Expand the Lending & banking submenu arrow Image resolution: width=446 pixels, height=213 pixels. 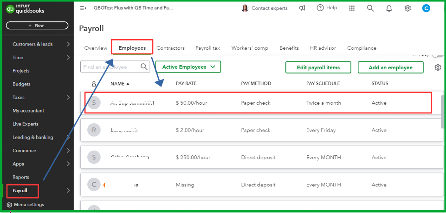(x=68, y=137)
